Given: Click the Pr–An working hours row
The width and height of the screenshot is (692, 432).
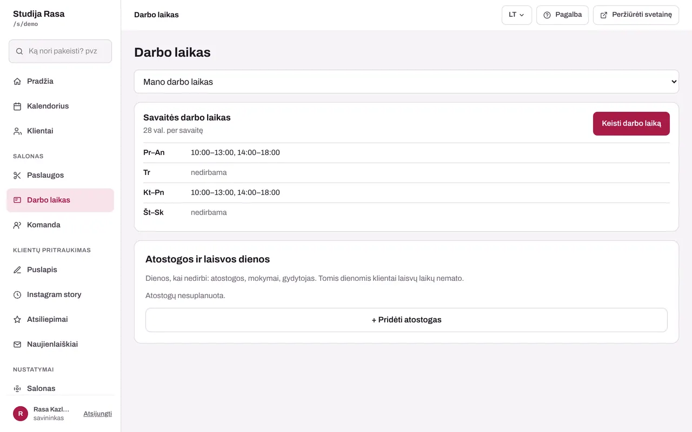Looking at the screenshot, I should pos(407,153).
